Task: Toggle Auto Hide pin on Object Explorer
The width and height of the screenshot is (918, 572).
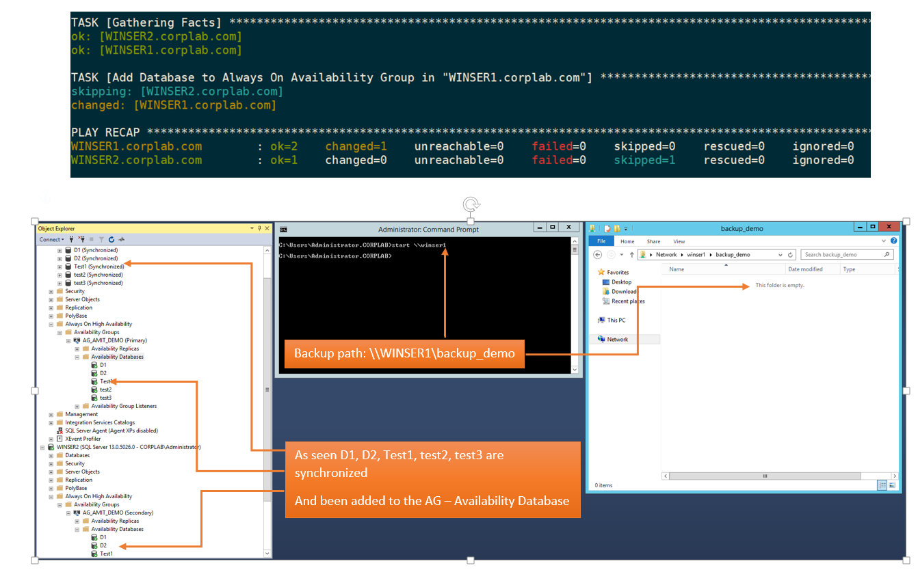Action: (259, 228)
